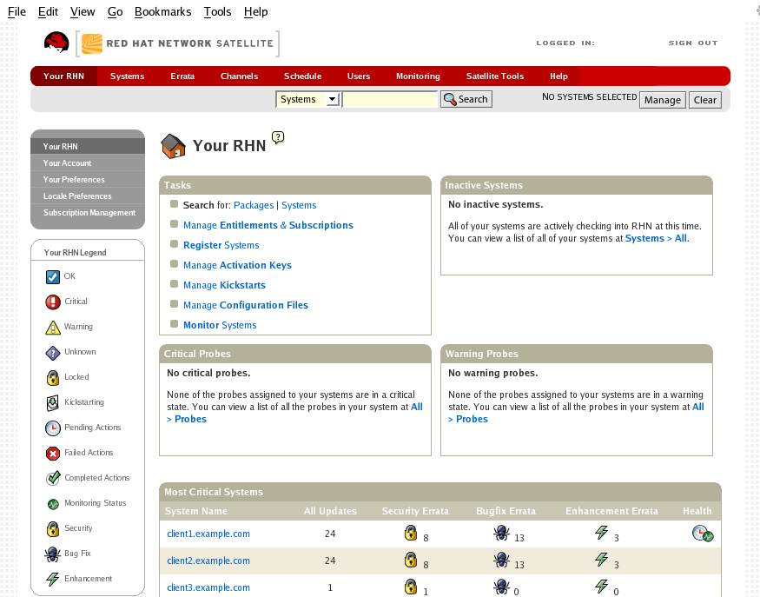Screen dimensions: 760x597
Task: Click the Pending Actions clock legend icon
Action: (53, 428)
